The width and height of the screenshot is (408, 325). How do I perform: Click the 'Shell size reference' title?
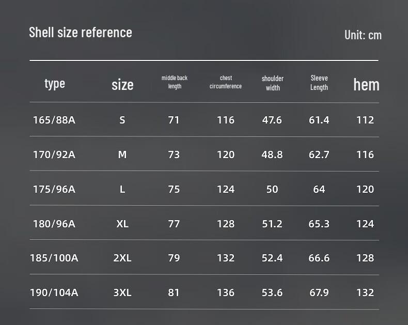81,33
